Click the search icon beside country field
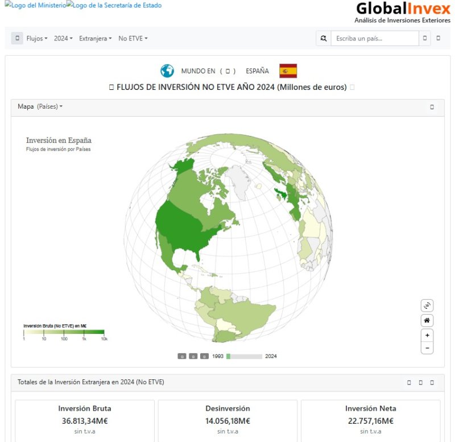 [x=324, y=39]
